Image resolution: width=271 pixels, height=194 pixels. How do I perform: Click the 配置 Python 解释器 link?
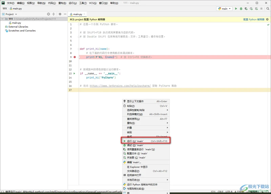(x=254, y=19)
